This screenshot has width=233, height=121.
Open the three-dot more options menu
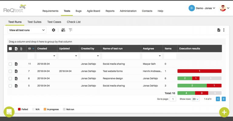tap(224, 30)
